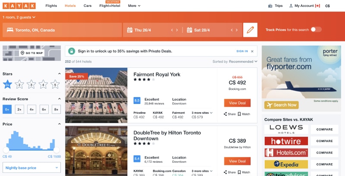Toggle Track Prices for this search
Screen dimensions: 345x176
pyautogui.click(x=316, y=29)
